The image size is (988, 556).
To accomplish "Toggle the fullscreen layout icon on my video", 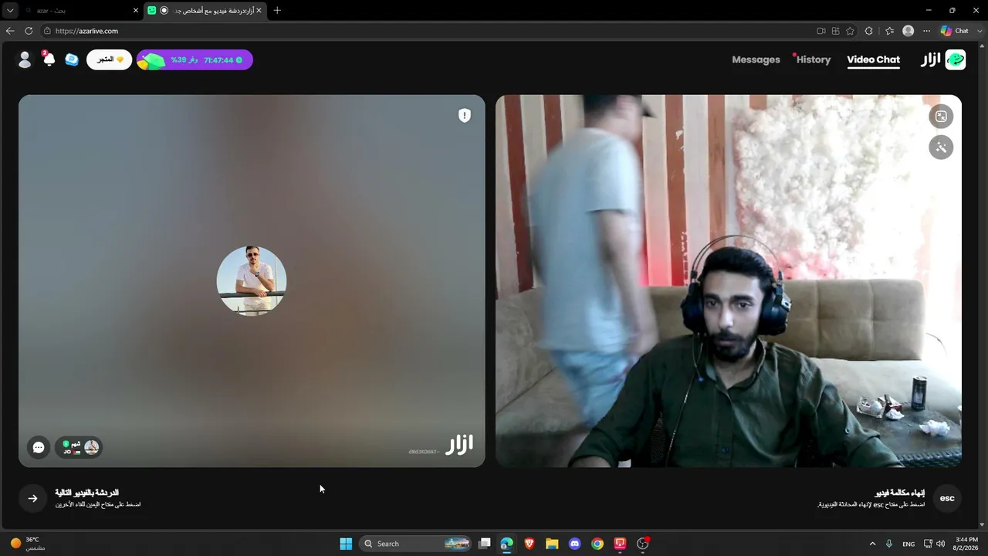I will point(941,117).
